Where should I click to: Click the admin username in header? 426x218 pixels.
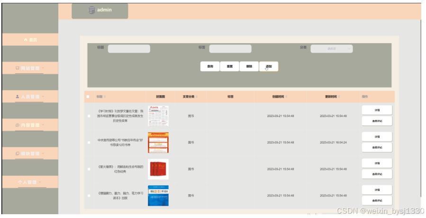(104, 10)
